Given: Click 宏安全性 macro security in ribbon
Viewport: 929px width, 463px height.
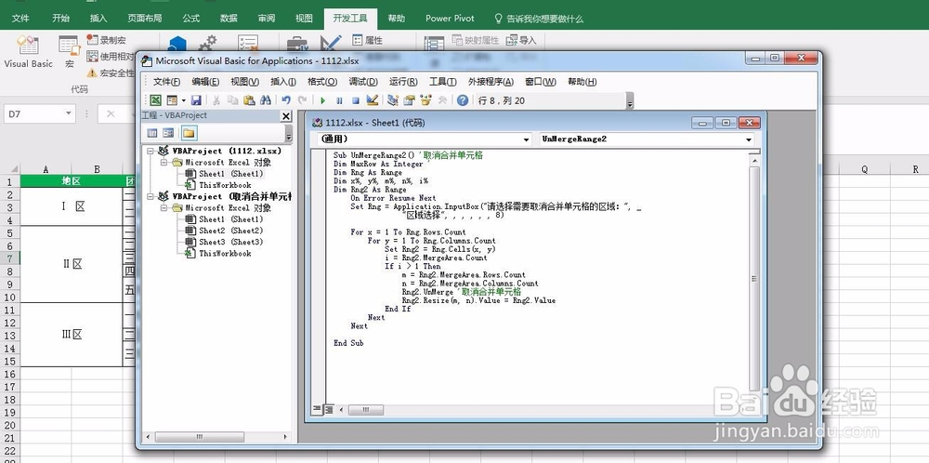Looking at the screenshot, I should pyautogui.click(x=111, y=73).
